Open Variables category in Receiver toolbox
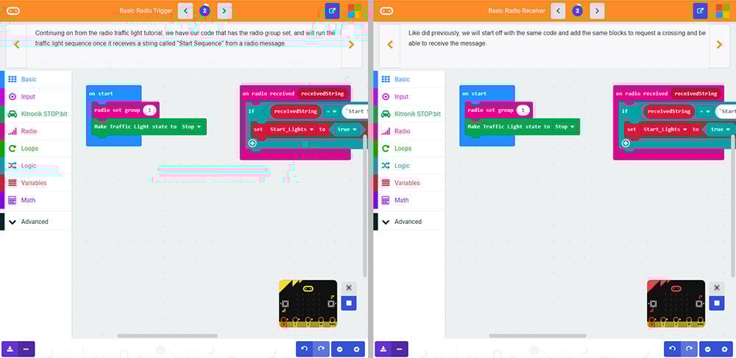This screenshot has width=736, height=358. coord(409,183)
